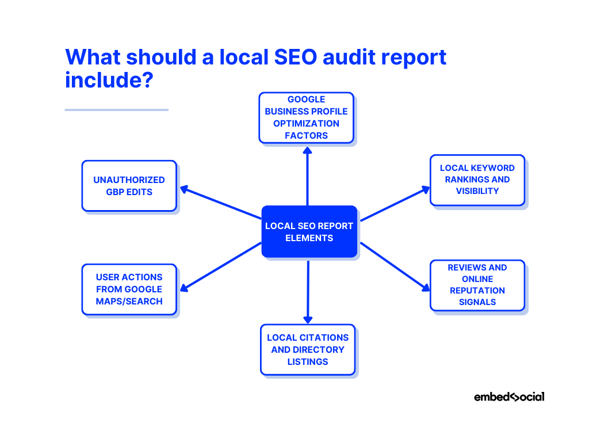This screenshot has width=589, height=442.
Task: Click the Local Keyword Rankings and Visibility box
Action: (477, 180)
